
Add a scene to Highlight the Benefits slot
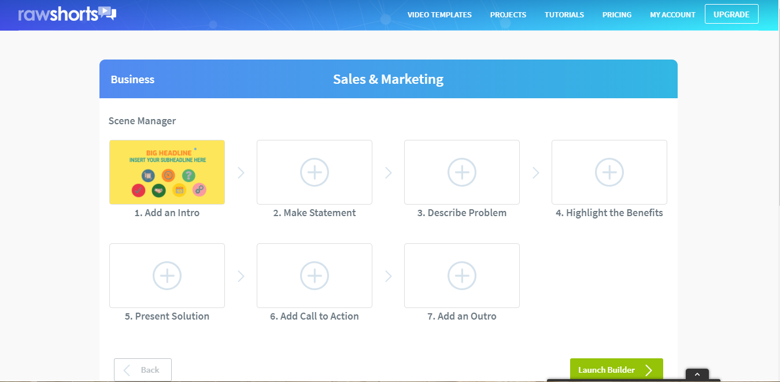pos(609,172)
